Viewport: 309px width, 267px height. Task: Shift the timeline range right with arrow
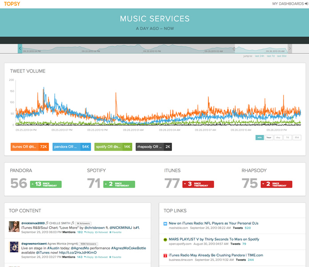(x=290, y=49)
